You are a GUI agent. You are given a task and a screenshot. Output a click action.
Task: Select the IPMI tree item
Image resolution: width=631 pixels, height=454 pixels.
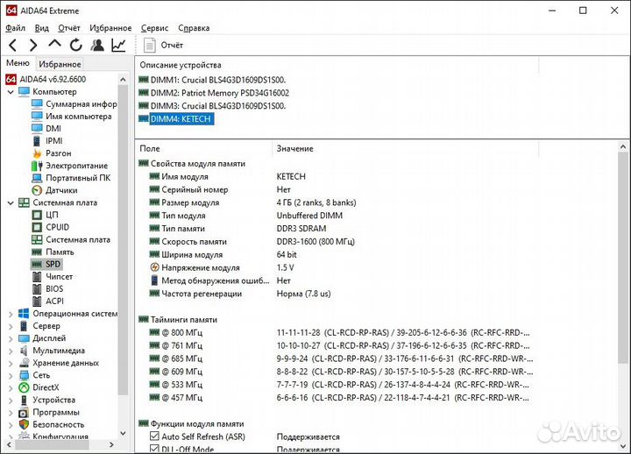click(x=47, y=141)
